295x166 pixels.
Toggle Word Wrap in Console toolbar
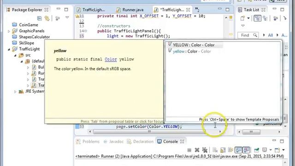pos(230,150)
